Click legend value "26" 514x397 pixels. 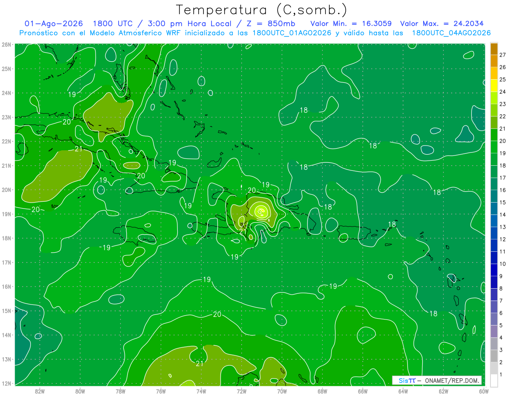(502, 67)
